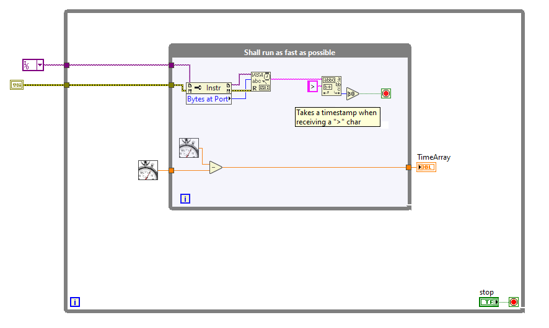Click the inner loop conditional stop terminal

click(x=386, y=93)
